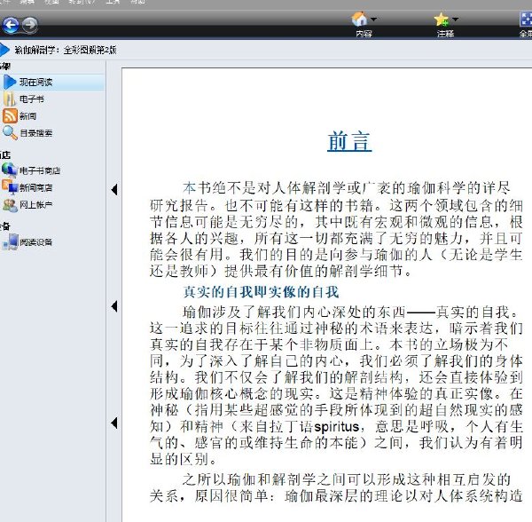Open the 注释 star icon
The height and width of the screenshot is (522, 532).
click(x=442, y=20)
